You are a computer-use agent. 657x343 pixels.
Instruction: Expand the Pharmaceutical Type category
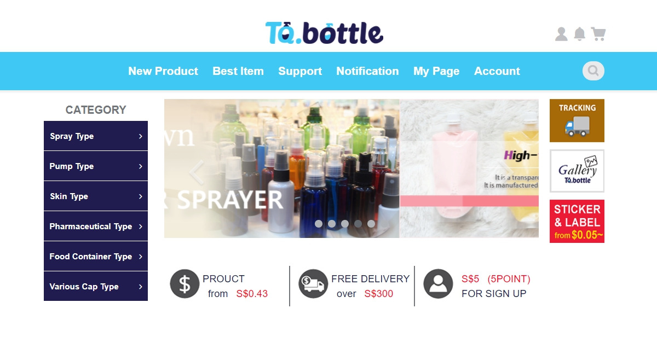[96, 226]
